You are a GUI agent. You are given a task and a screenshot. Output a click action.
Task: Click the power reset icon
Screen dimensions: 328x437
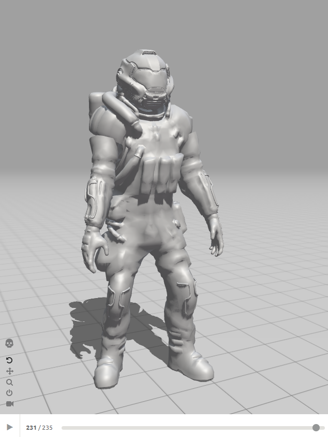pos(9,393)
